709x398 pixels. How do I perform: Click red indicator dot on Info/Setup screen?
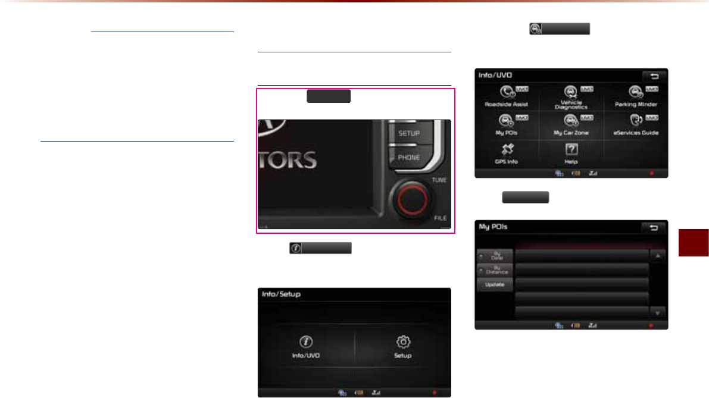(x=435, y=393)
